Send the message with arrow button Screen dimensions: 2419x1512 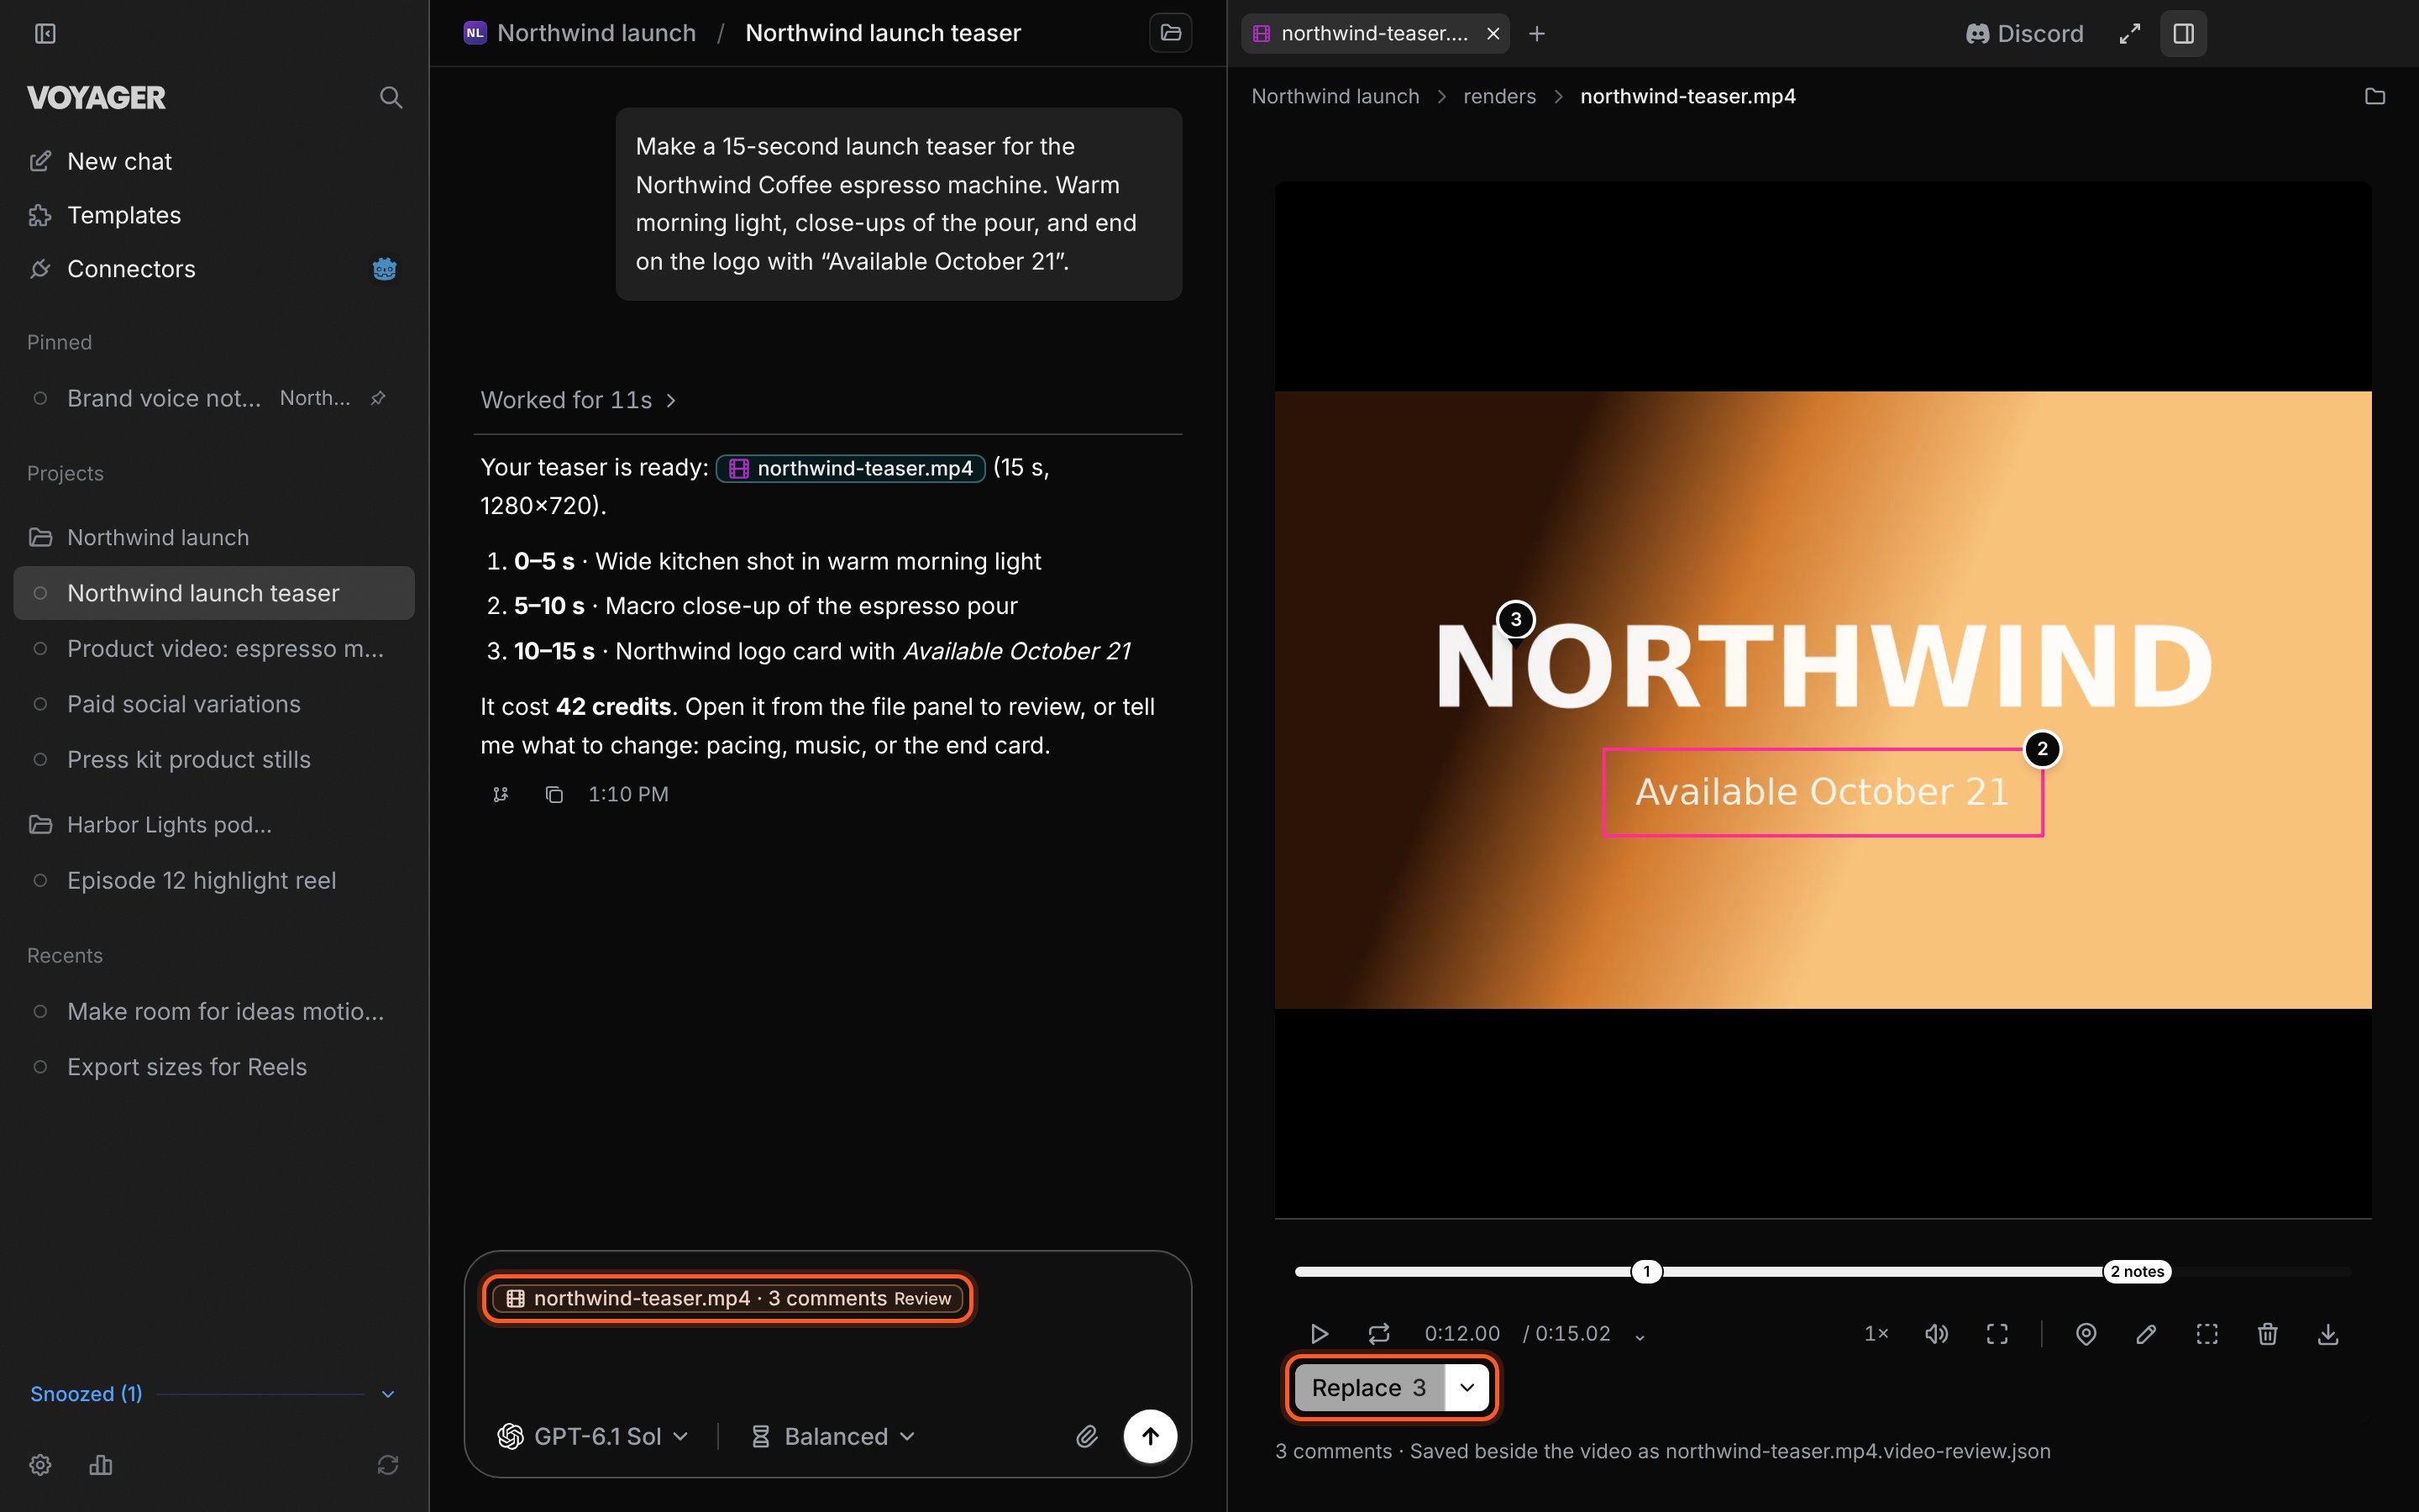click(1151, 1436)
